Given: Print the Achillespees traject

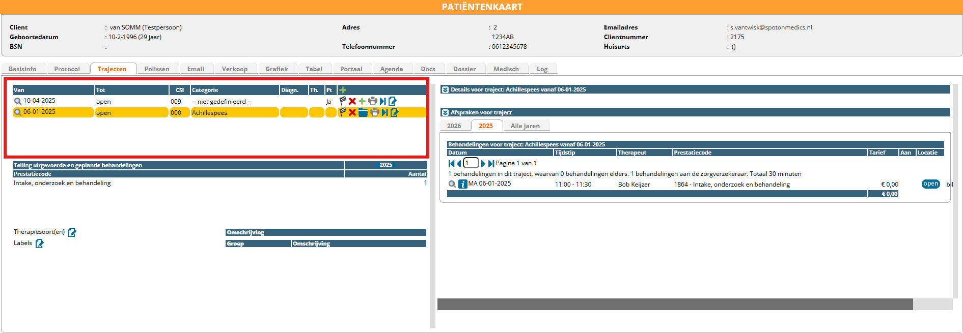Looking at the screenshot, I should 375,112.
